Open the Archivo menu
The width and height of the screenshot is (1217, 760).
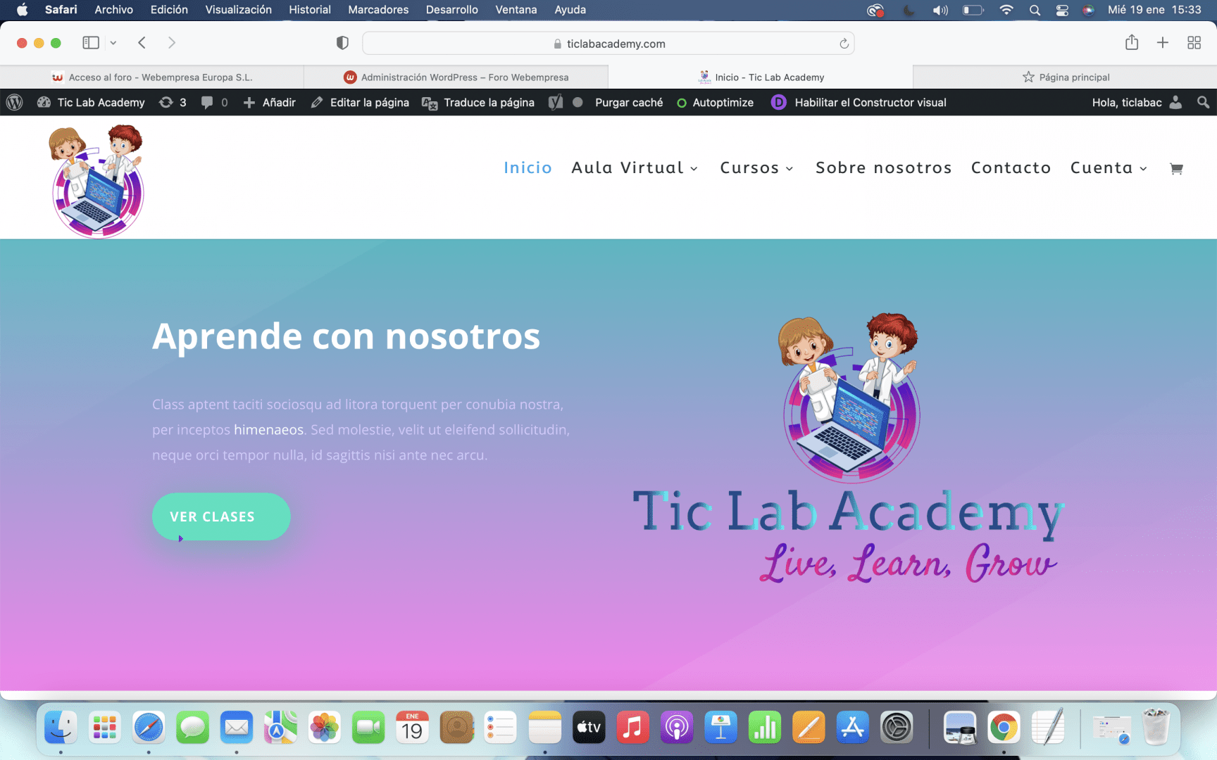click(x=113, y=10)
